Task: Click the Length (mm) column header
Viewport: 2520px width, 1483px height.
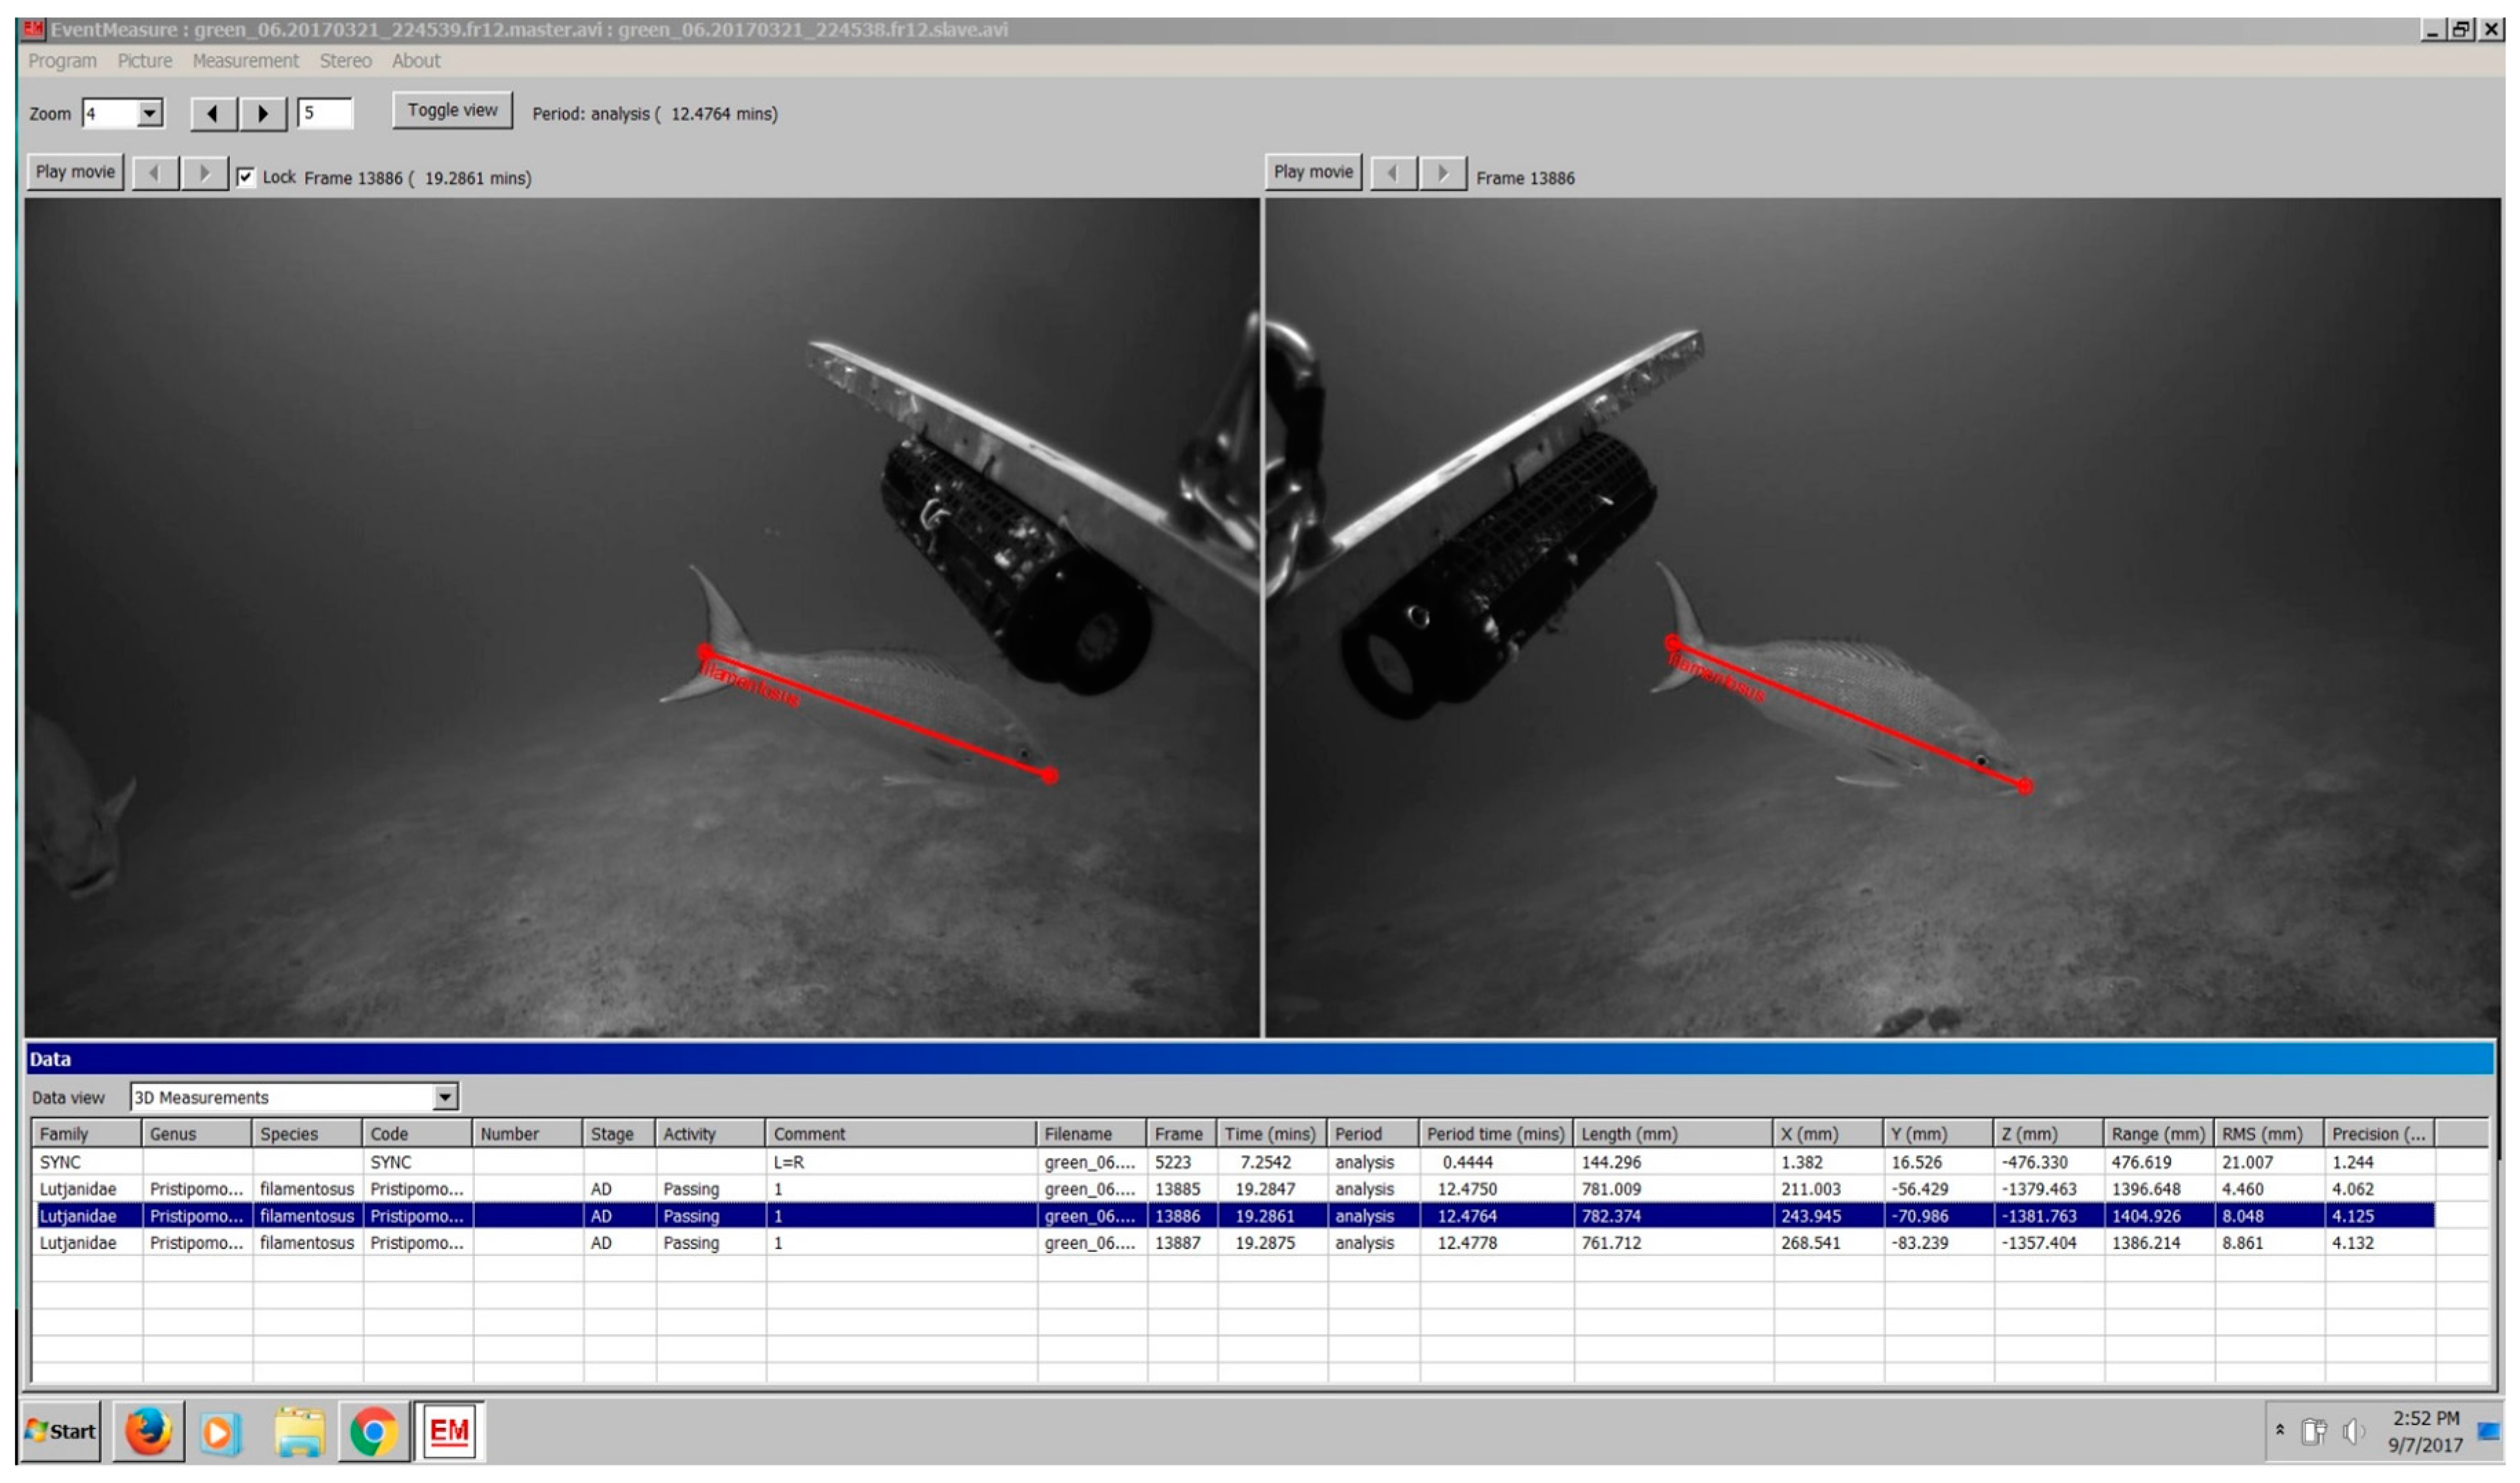Action: (x=1630, y=1134)
